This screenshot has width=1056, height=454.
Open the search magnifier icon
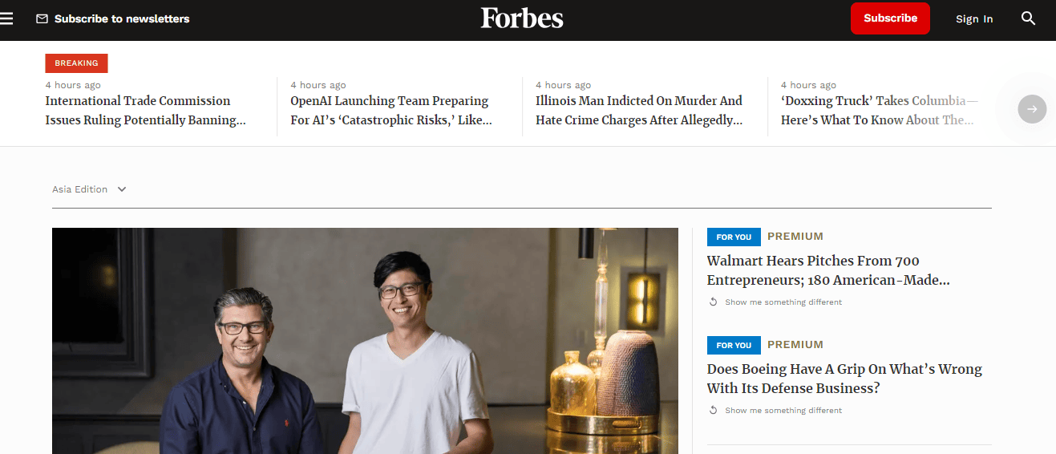1028,18
